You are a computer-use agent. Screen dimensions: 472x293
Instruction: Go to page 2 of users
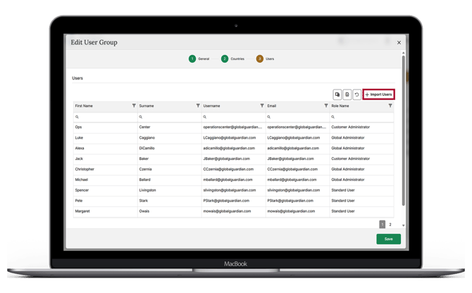tap(390, 225)
